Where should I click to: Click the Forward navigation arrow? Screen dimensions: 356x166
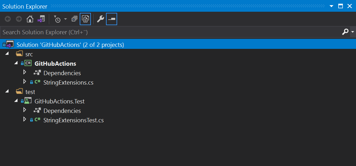click(x=19, y=19)
